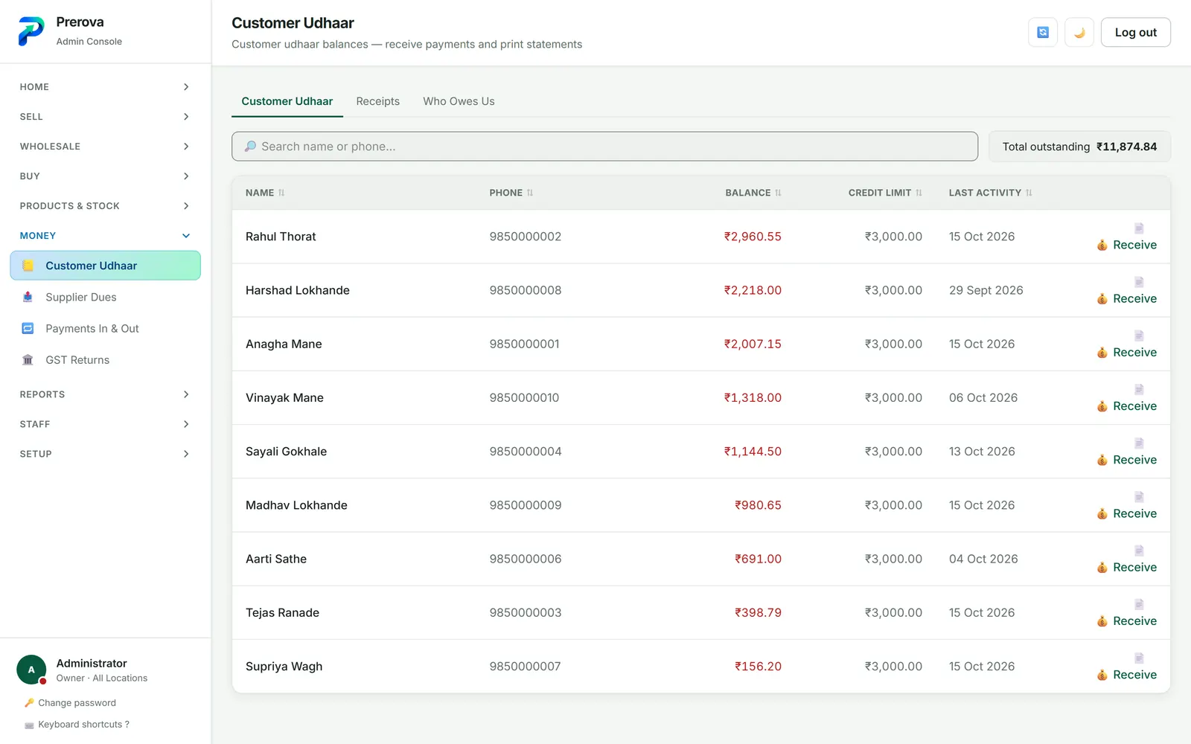The width and height of the screenshot is (1191, 744).
Task: Open statement document icon for Anagha Mane
Action: 1139,335
